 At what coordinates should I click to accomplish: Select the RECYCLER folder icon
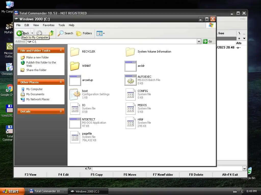(x=75, y=52)
